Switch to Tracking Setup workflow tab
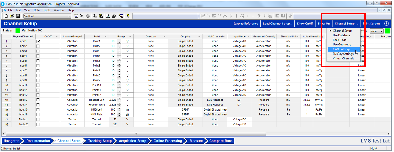 100,141
